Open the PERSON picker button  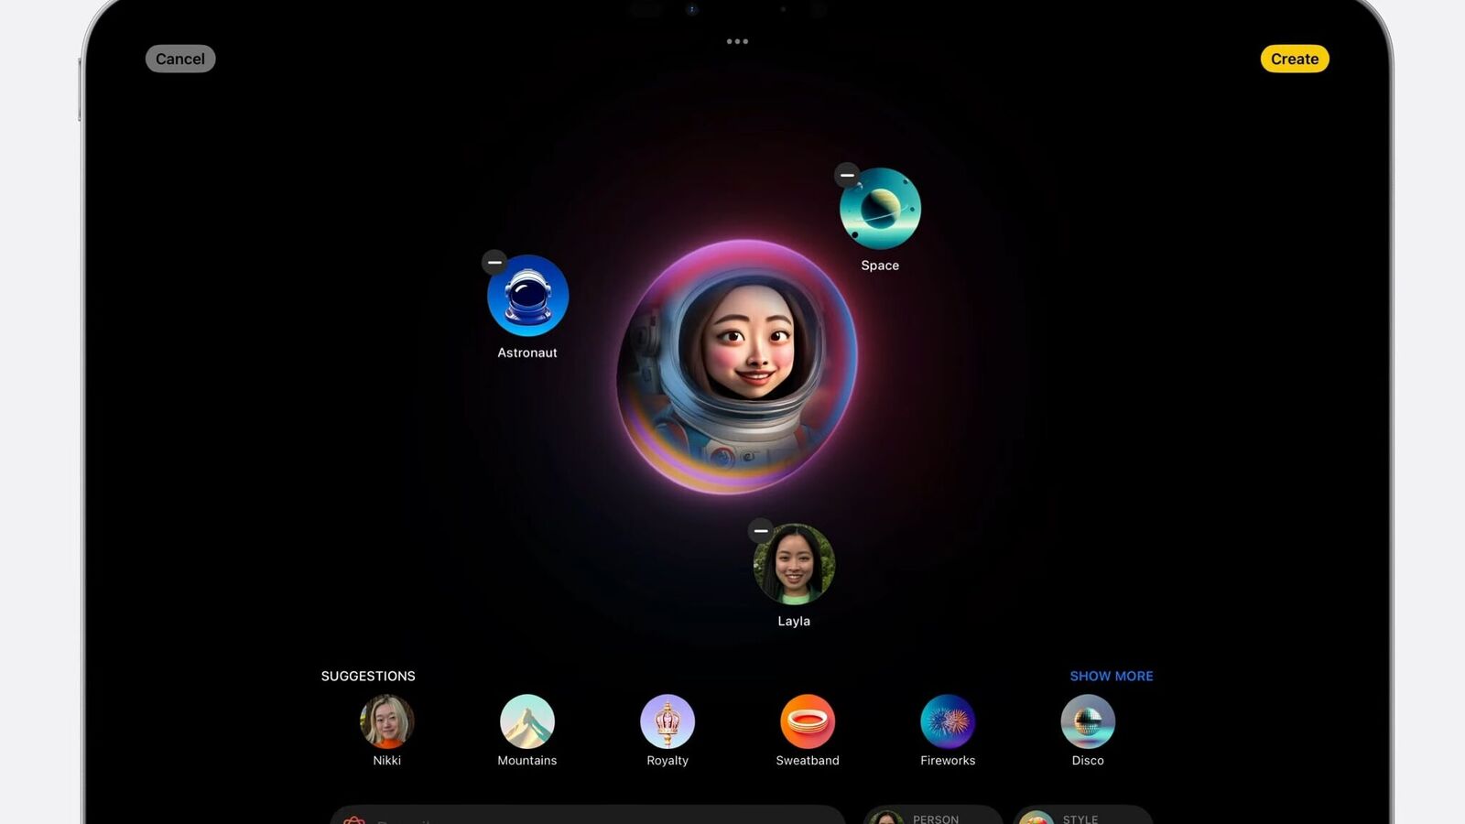pos(933,815)
